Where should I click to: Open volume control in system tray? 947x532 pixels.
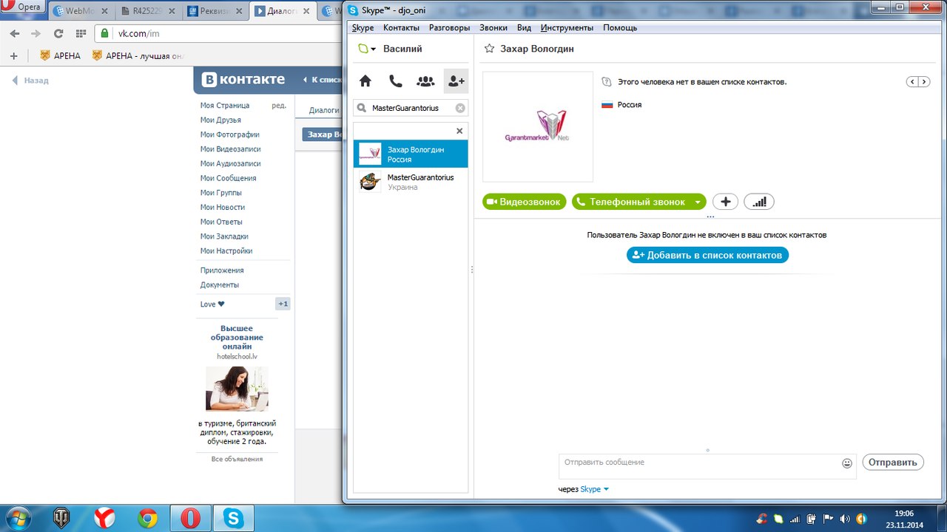[x=844, y=518]
